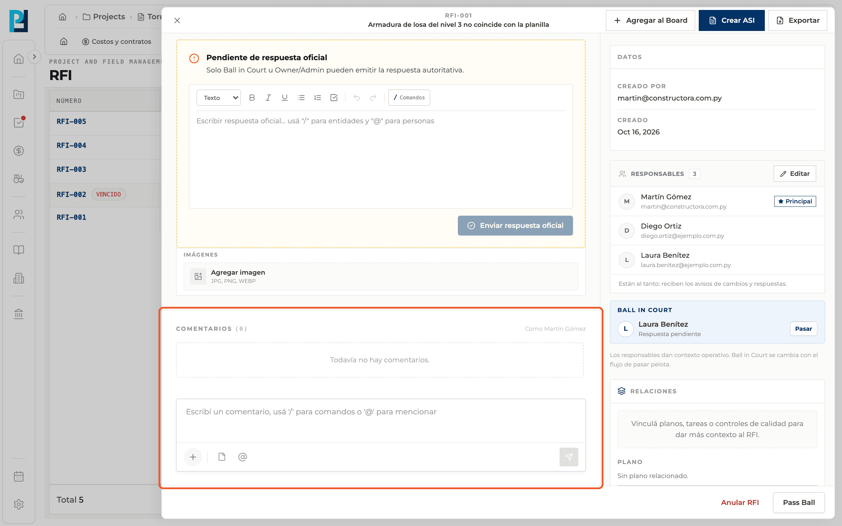The height and width of the screenshot is (526, 842).
Task: Toggle bold formatting in the response editor
Action: 252,98
